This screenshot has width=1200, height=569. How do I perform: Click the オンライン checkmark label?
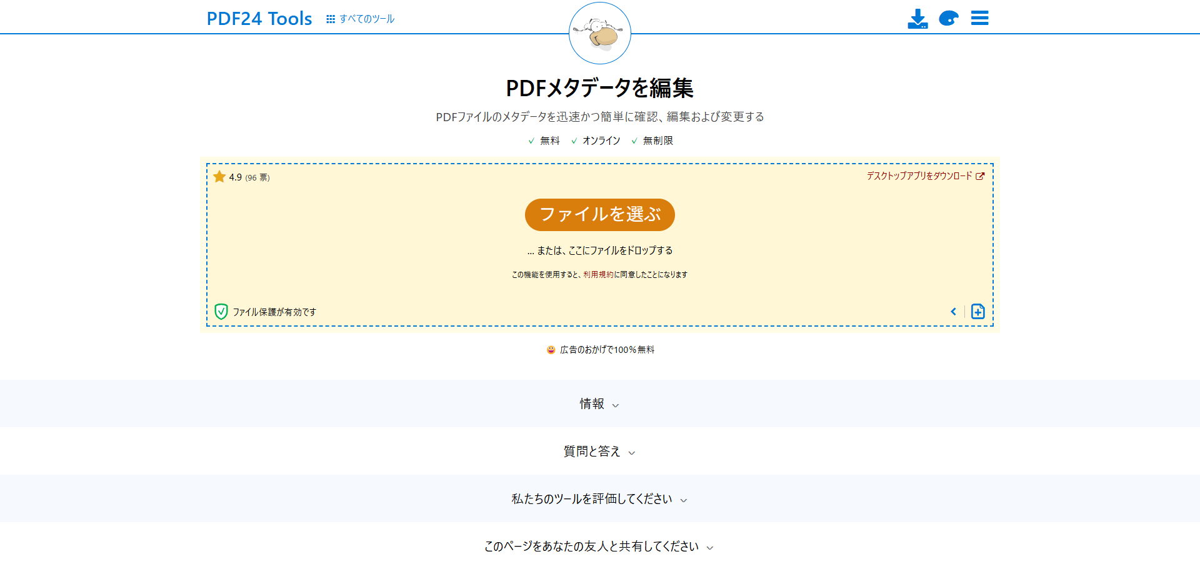point(596,141)
